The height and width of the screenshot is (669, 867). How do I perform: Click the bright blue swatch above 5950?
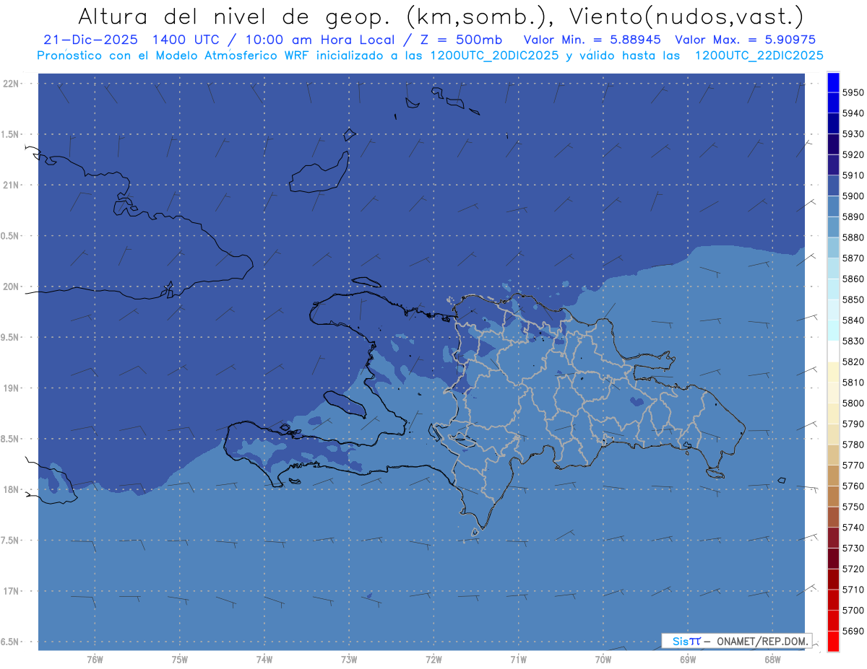833,82
